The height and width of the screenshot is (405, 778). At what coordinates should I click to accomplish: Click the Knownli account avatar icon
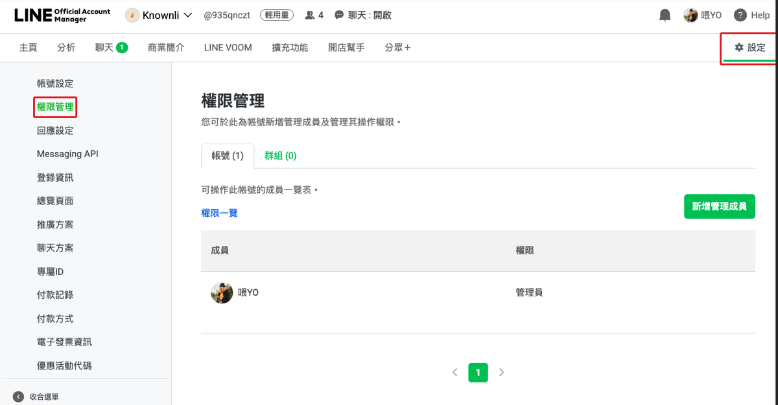(x=132, y=15)
